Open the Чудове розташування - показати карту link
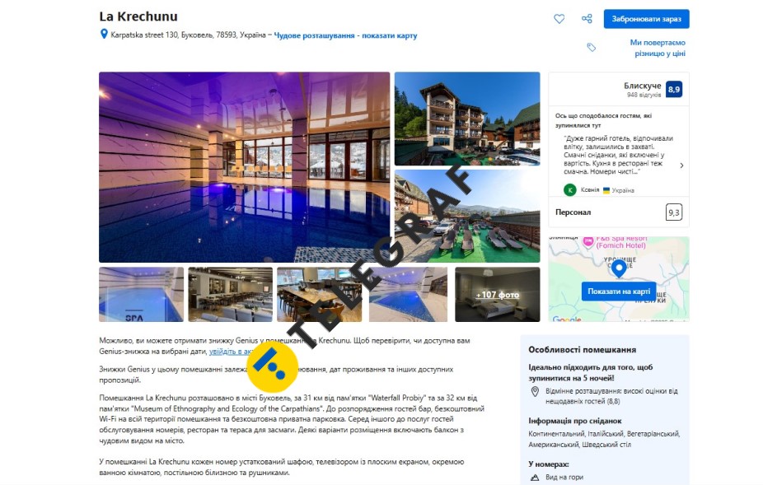The width and height of the screenshot is (763, 485). [345, 35]
